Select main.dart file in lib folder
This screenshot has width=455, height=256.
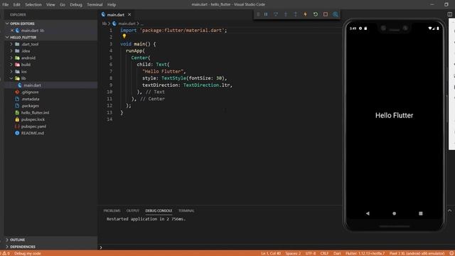32,85
